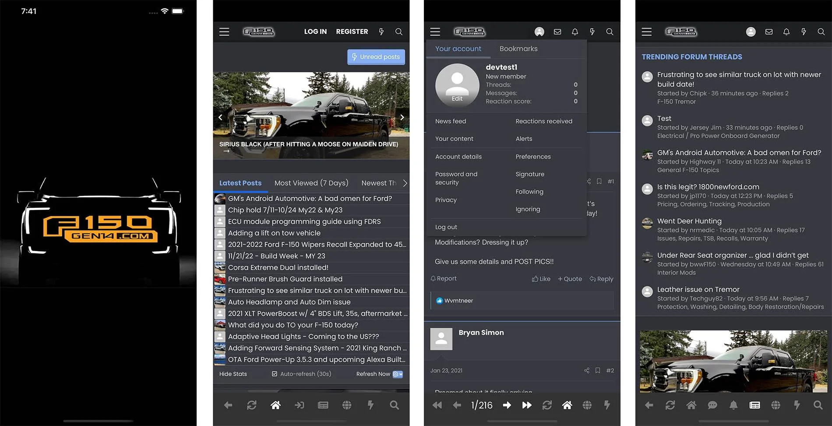This screenshot has height=426, width=832.
Task: Tap the share icon beside post #2
Action: [587, 370]
